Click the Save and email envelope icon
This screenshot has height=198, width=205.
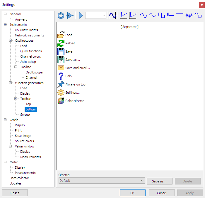tap(61, 68)
